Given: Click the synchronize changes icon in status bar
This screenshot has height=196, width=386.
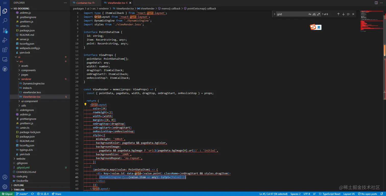Looking at the screenshot, I should [x=32, y=194].
